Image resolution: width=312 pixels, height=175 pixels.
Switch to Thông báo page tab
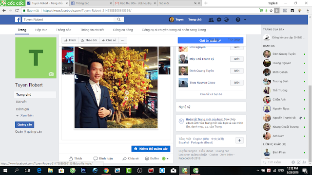(63, 30)
